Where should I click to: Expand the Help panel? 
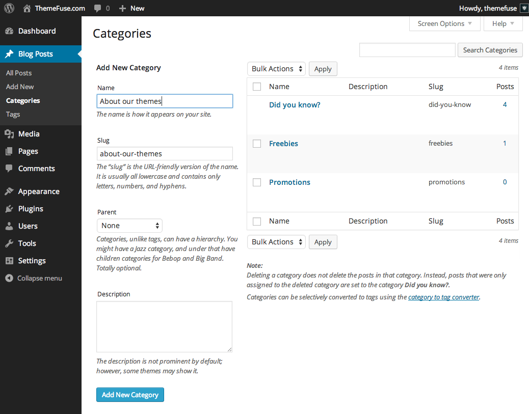(x=503, y=23)
